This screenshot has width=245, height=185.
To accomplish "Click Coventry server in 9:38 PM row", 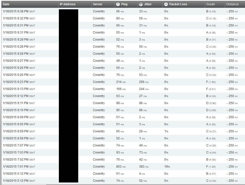I will 99,11.
